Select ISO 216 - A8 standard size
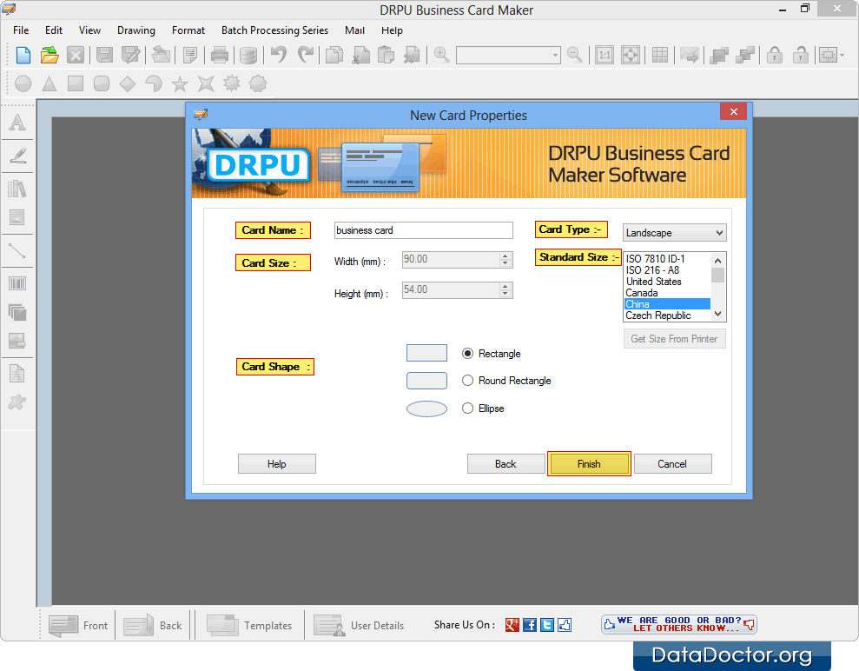 click(x=667, y=270)
